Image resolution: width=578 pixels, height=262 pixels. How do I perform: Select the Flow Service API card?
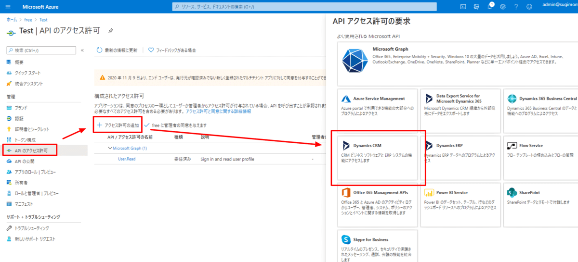[x=541, y=158]
